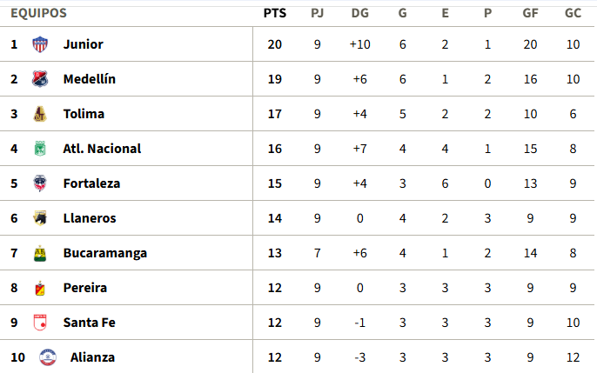The width and height of the screenshot is (597, 373).
Task: Select the GF column header
Action: point(530,13)
